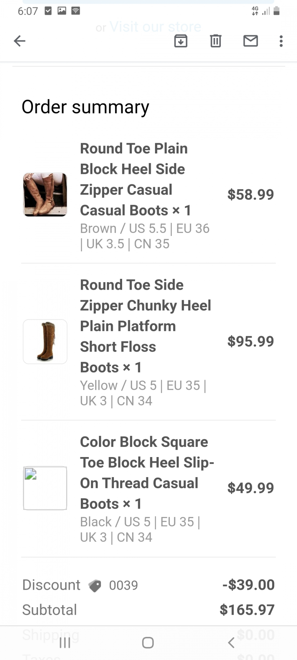Tap the Subtotal $165.97 amount
This screenshot has width=297, height=660.
point(247,610)
